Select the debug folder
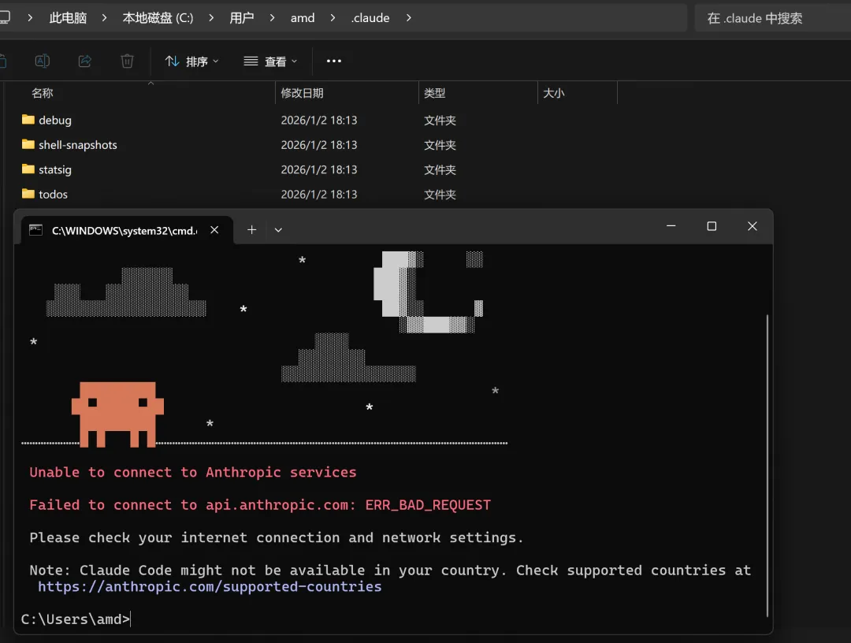The width and height of the screenshot is (851, 643). (x=55, y=120)
